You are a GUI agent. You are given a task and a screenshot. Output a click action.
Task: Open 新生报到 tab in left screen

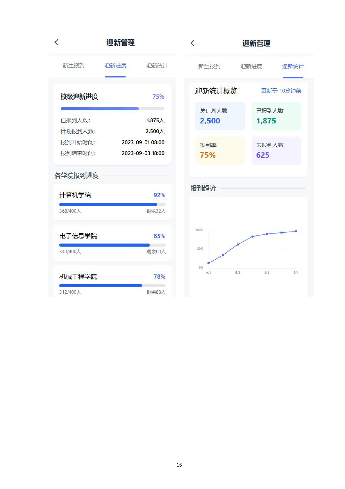(73, 66)
